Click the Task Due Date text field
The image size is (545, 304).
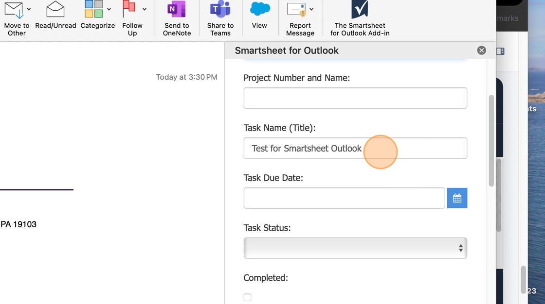click(344, 198)
